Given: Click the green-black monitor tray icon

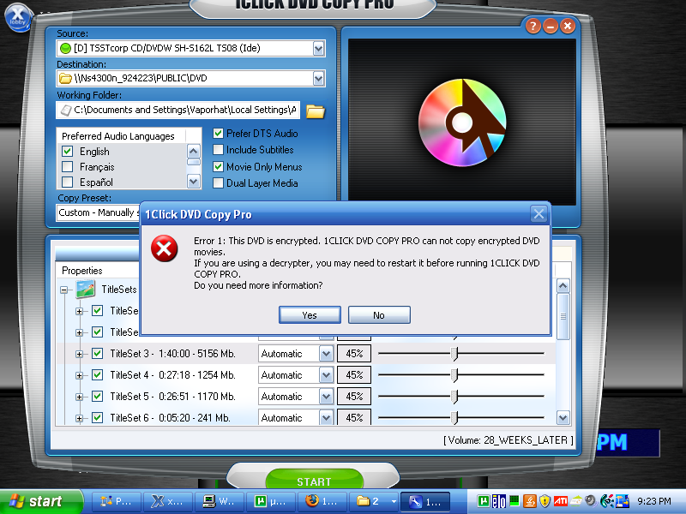Looking at the screenshot, I should tap(514, 500).
